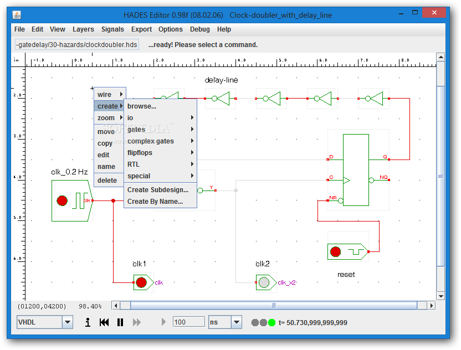Screen dimensions: 461x350
Task: Select Create Subdesign... menu entry
Action: (160, 190)
